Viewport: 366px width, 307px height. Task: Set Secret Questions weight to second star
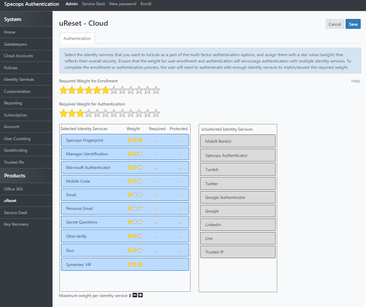pos(135,222)
